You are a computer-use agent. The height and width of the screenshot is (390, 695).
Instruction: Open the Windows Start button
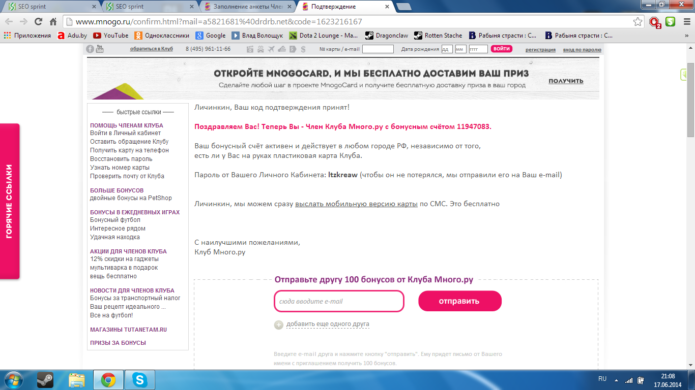tap(14, 380)
